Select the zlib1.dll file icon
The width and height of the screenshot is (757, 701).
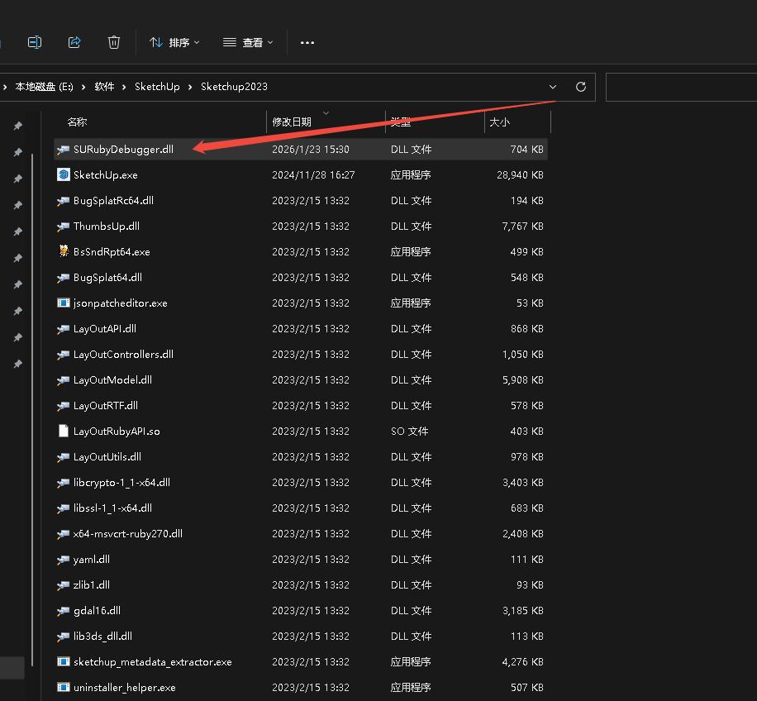click(x=64, y=584)
